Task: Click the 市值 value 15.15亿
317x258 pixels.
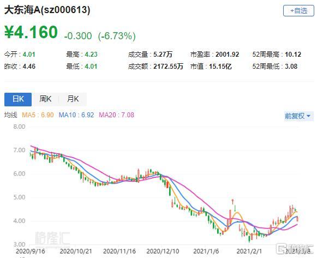Action: [x=220, y=66]
